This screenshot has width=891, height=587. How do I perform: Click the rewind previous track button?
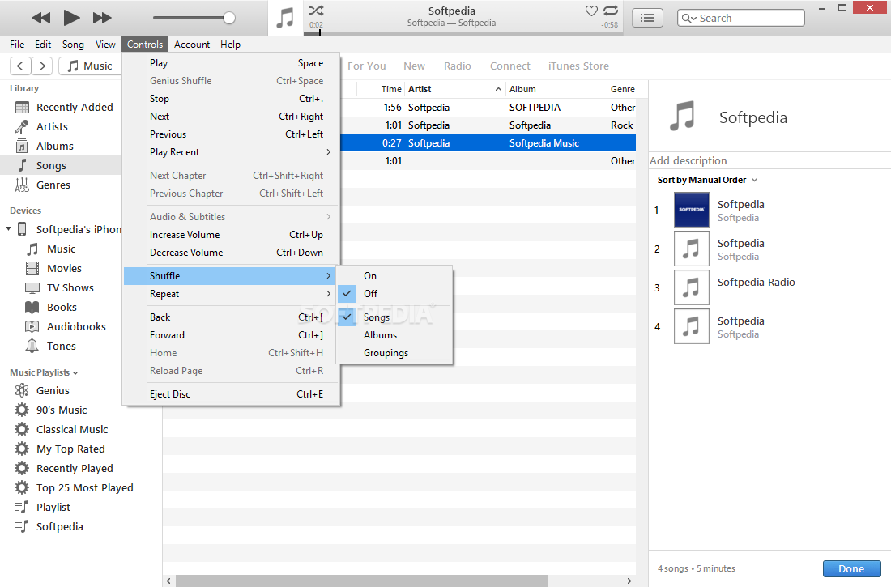click(41, 18)
